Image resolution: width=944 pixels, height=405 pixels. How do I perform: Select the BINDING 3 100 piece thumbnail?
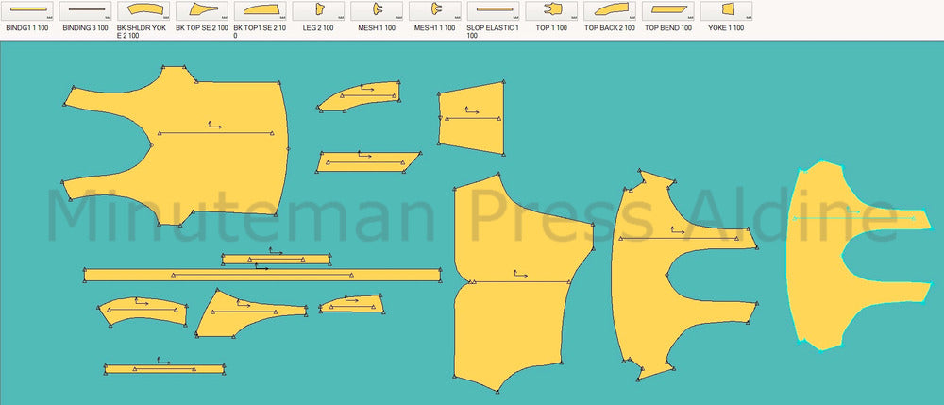(85, 10)
